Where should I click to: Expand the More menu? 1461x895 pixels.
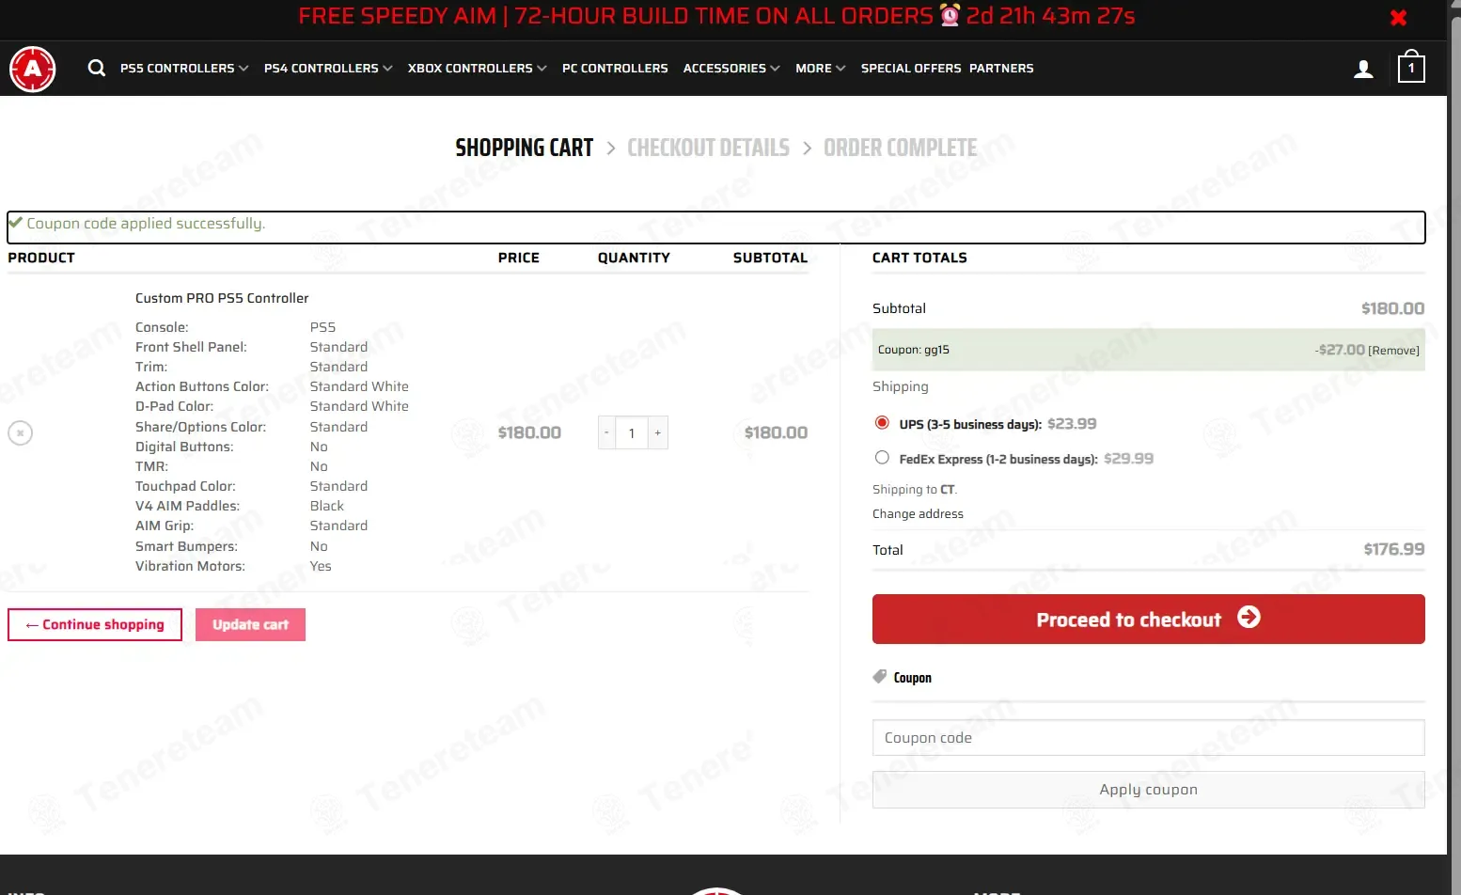pos(821,68)
